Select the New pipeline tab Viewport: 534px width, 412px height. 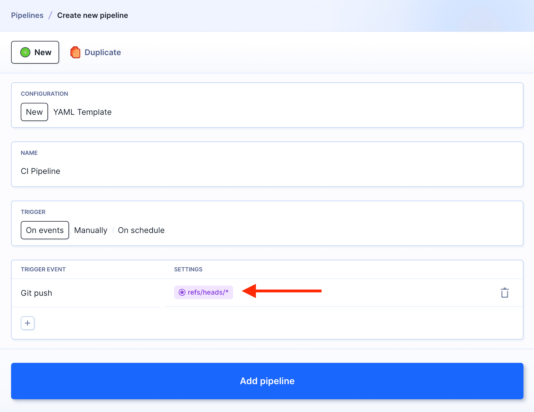tap(35, 52)
